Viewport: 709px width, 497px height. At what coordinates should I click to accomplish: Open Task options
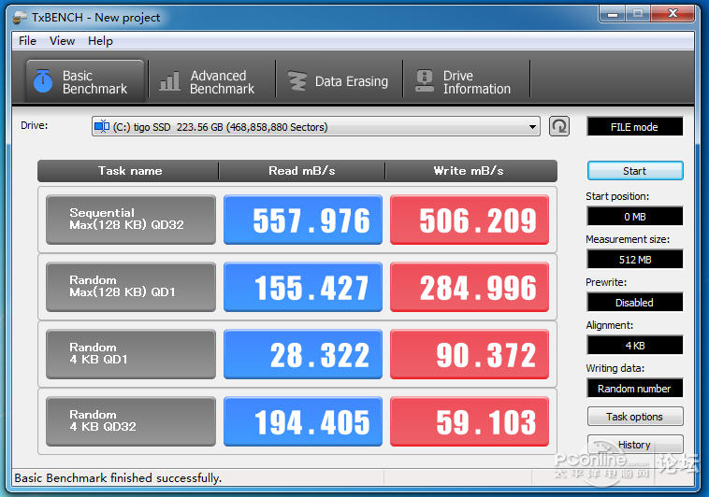634,417
